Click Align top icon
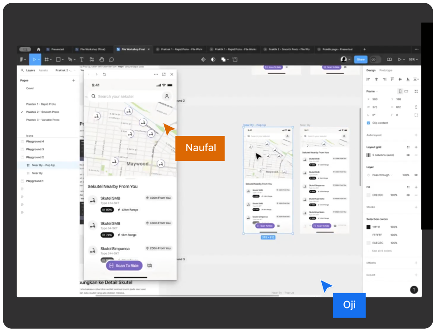This screenshot has height=332, width=436. tap(392, 80)
